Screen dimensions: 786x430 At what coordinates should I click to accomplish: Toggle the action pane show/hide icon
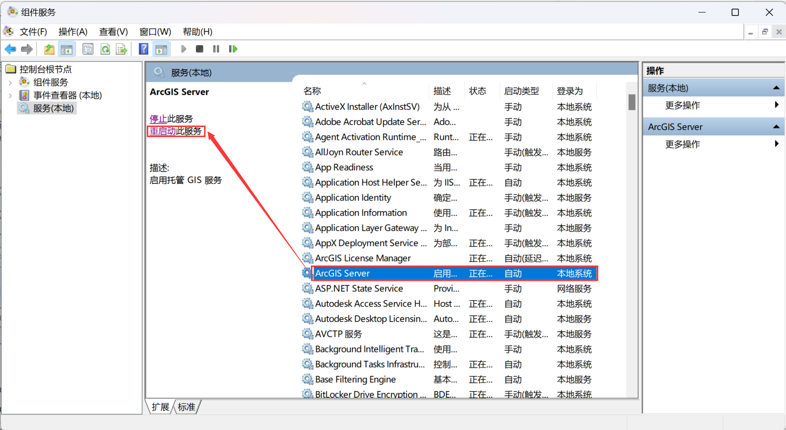click(161, 49)
